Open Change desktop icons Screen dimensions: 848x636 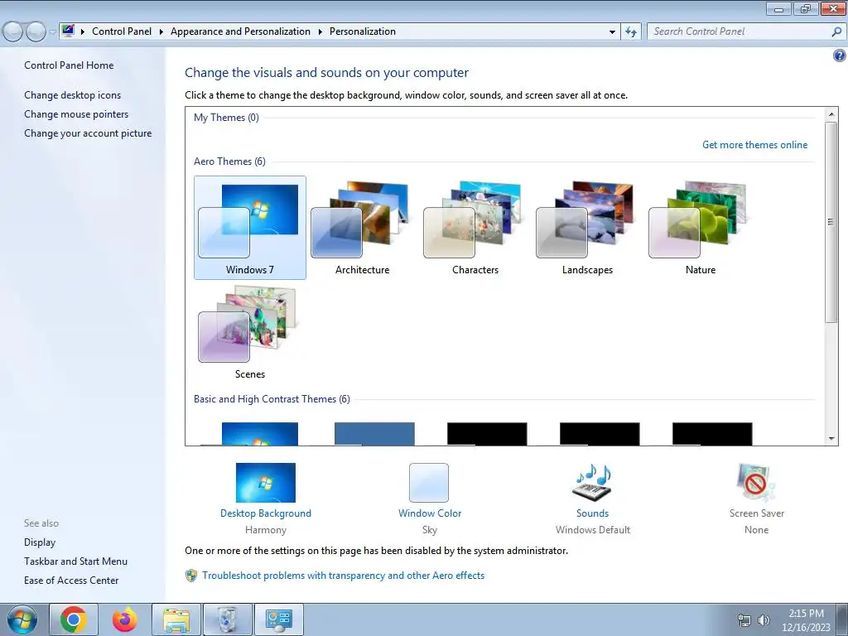(x=73, y=95)
